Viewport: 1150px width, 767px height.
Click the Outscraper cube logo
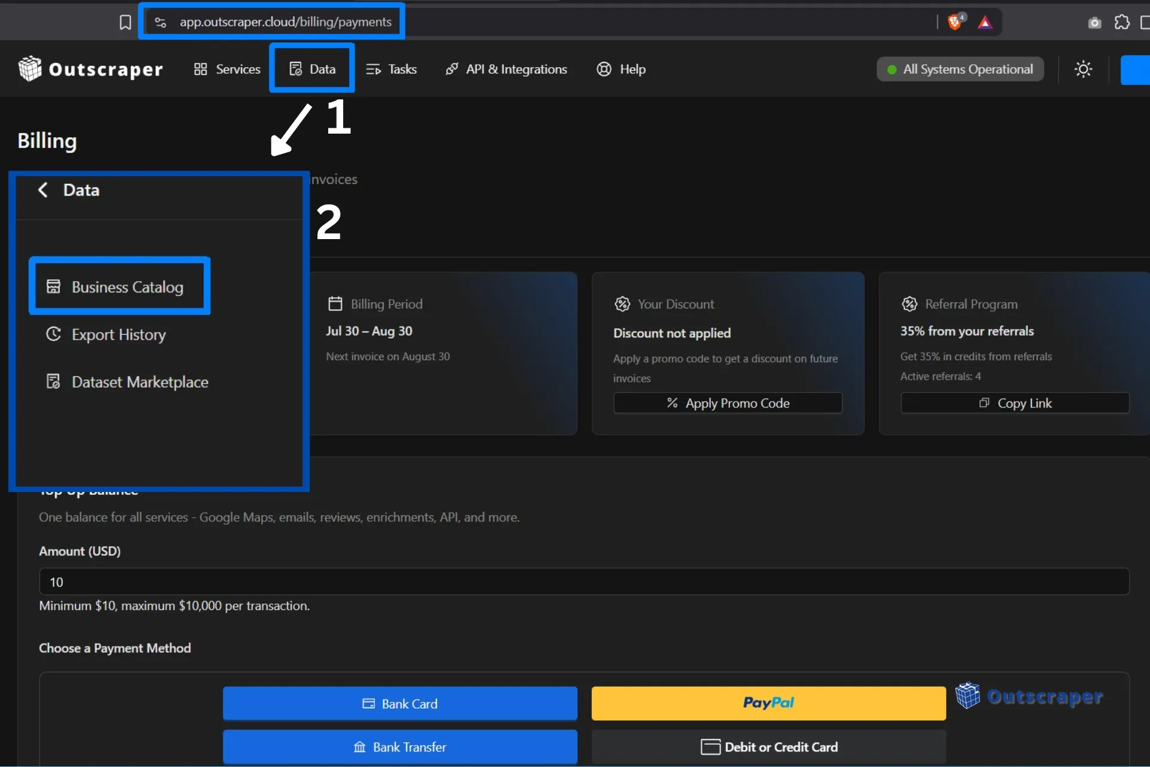pyautogui.click(x=30, y=69)
